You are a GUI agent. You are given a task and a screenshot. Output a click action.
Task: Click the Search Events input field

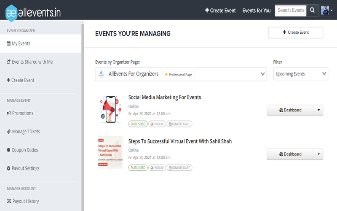pyautogui.click(x=290, y=11)
